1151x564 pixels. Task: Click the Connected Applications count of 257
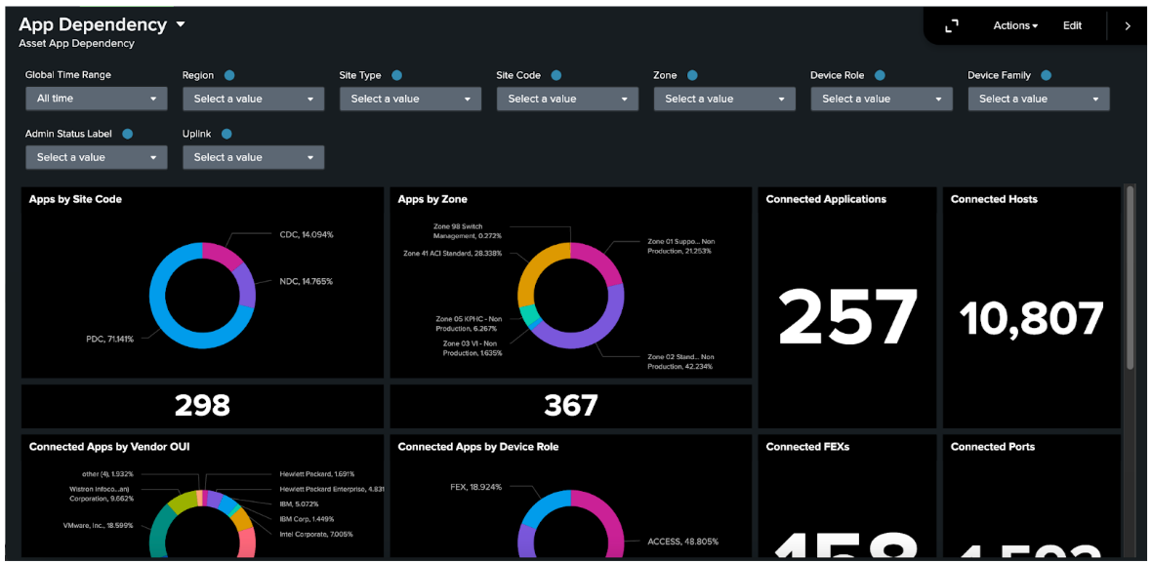click(x=845, y=314)
